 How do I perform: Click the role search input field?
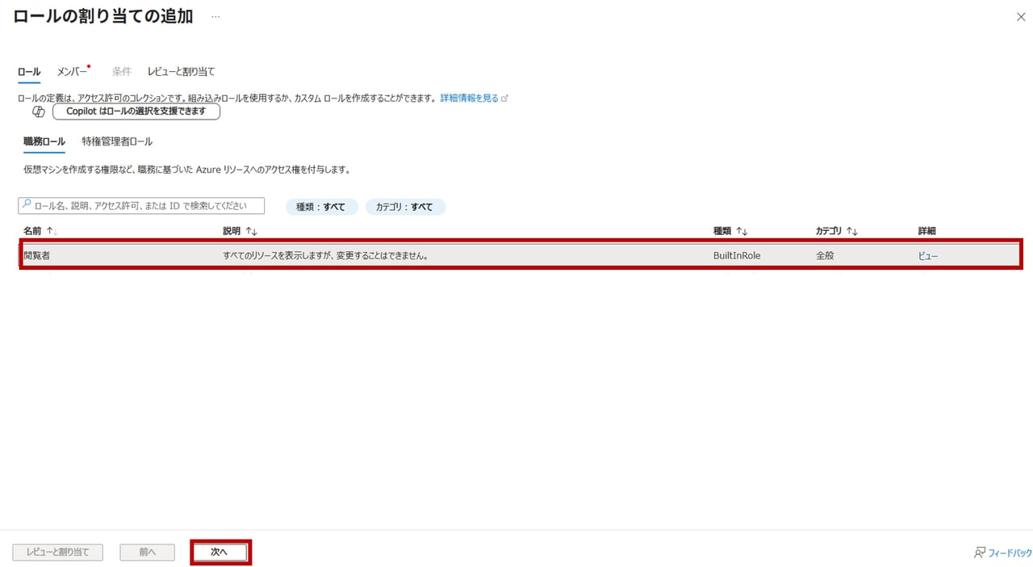[x=145, y=206]
